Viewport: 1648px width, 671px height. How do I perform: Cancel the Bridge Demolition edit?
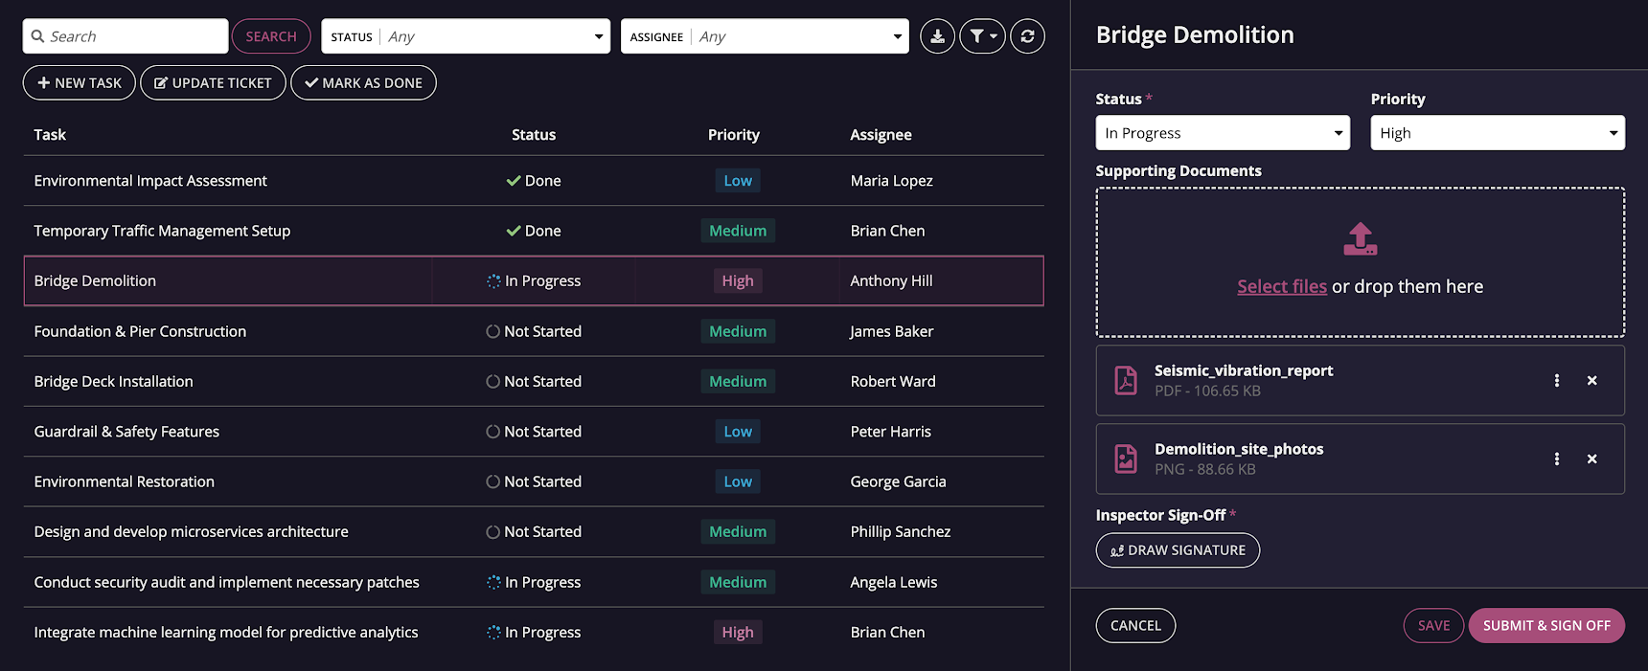coord(1135,625)
